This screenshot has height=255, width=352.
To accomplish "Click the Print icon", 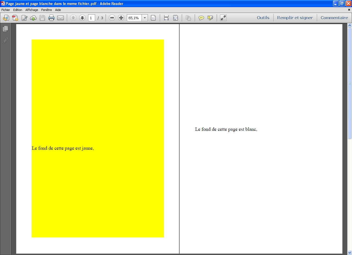I will point(51,18).
